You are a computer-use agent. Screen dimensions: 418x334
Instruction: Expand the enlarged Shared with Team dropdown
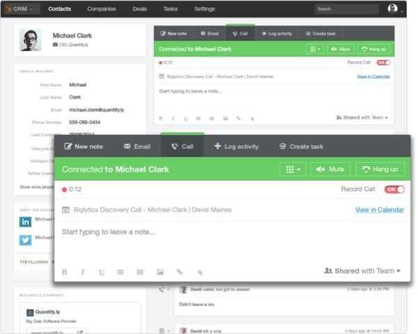tap(362, 271)
